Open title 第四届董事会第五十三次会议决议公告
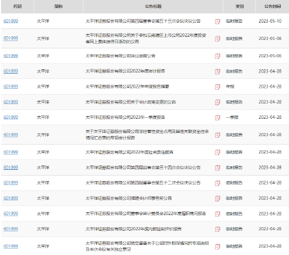289x255 pixels. tap(143, 21)
